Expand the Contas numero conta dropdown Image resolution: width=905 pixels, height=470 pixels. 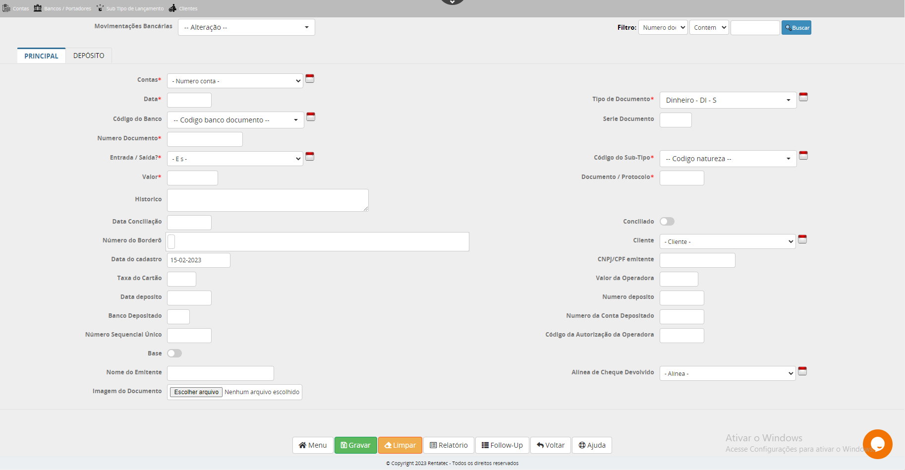click(x=235, y=81)
